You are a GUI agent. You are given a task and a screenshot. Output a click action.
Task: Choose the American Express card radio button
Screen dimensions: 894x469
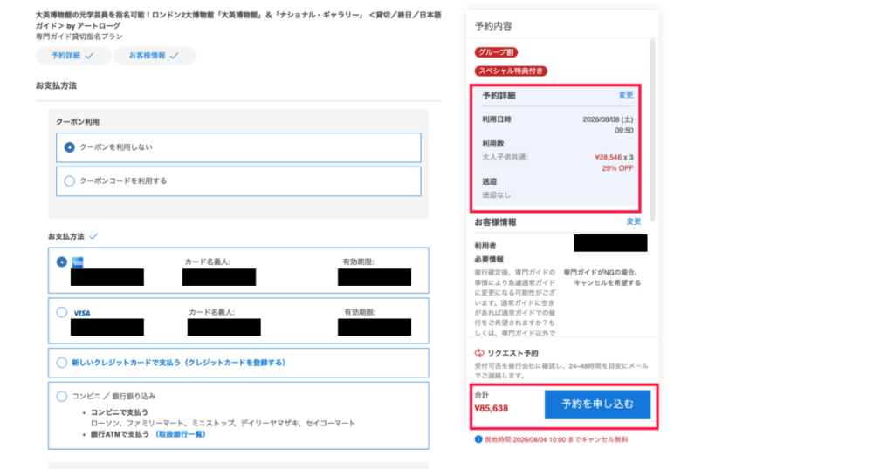pos(62,262)
